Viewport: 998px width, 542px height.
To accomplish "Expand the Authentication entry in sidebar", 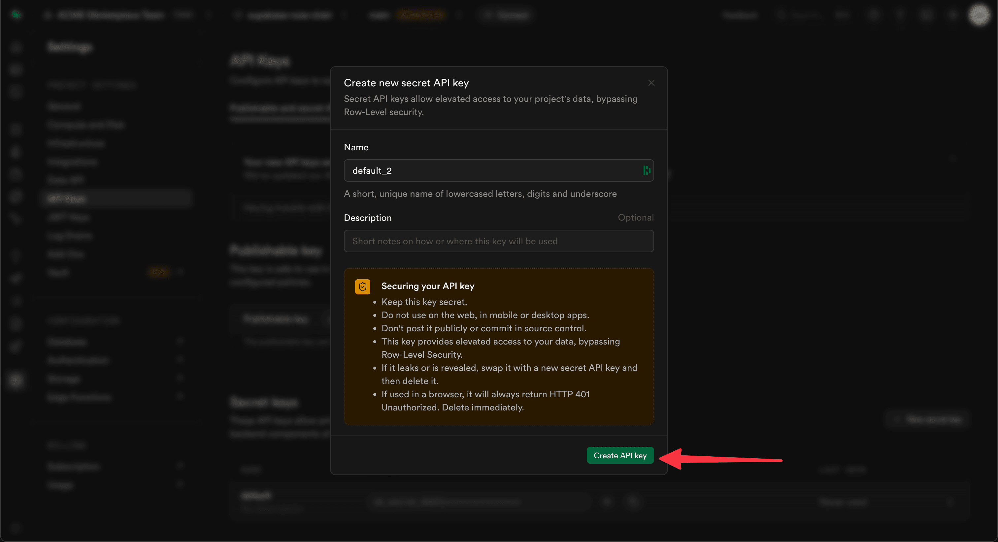I will (x=78, y=360).
